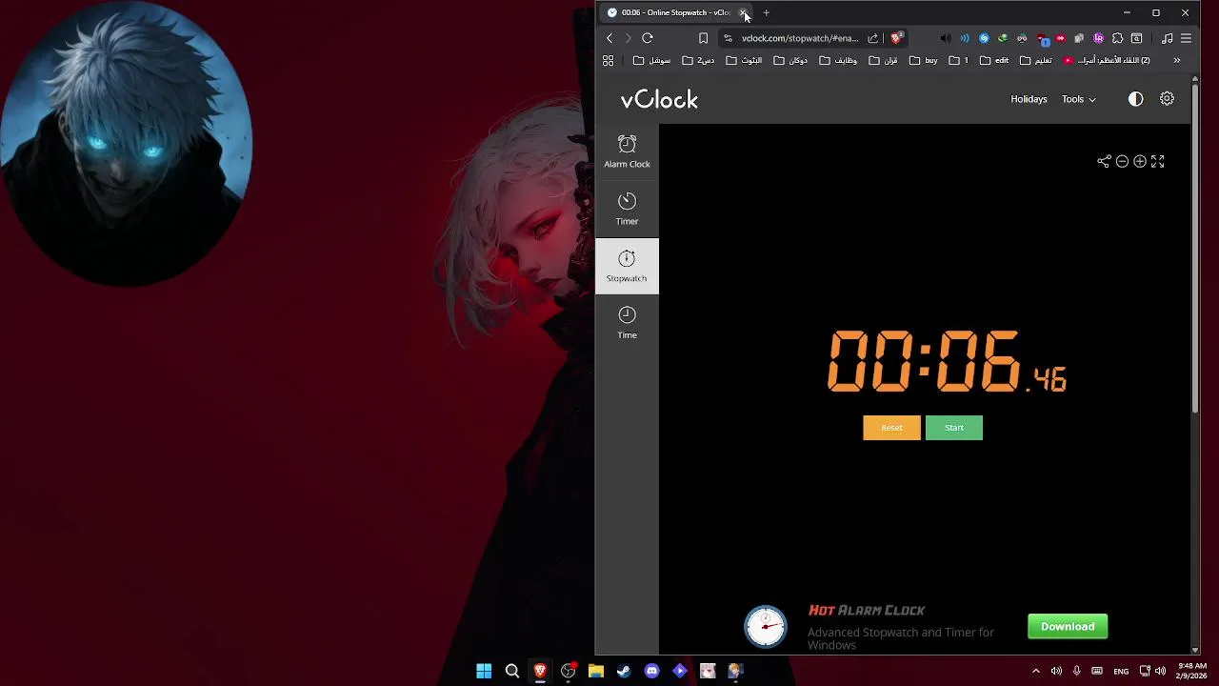Open Brave Shields lion icon
Viewport: 1219px width, 686px height.
click(896, 38)
